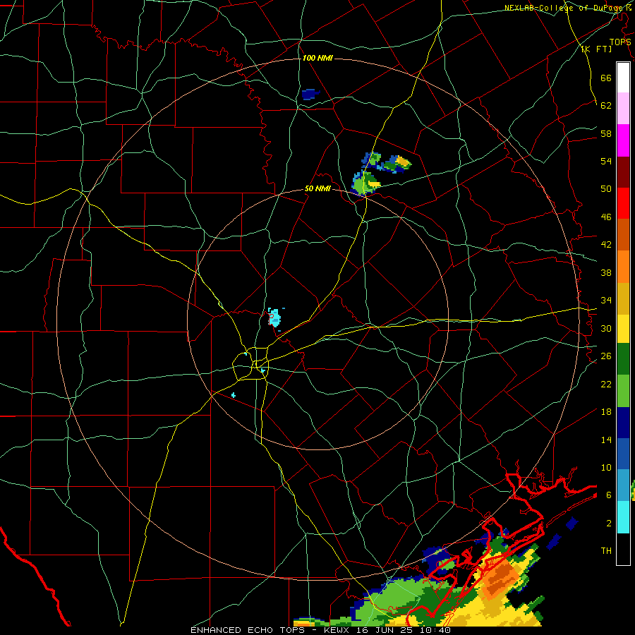Click the green-yellow echo beside the 50 NMI label
This screenshot has height=635, width=635.
tap(365, 183)
